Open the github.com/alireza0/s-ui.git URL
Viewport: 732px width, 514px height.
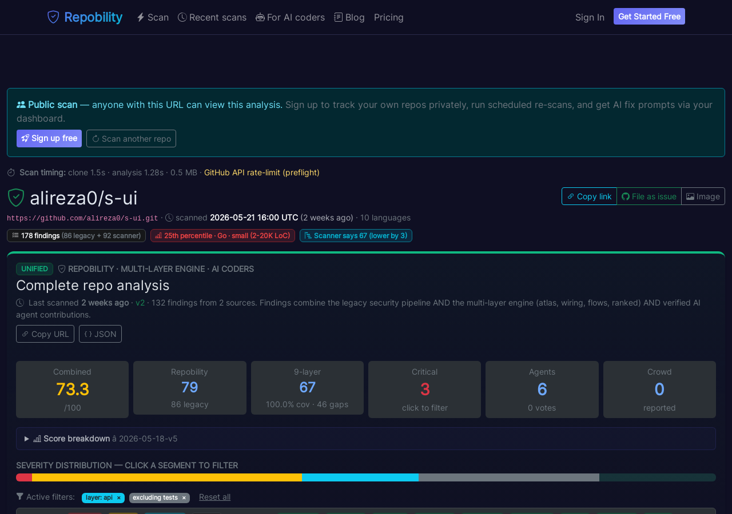click(x=82, y=218)
